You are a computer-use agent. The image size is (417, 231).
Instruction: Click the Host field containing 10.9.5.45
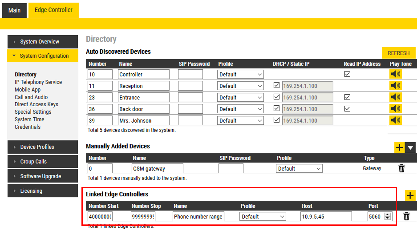point(326,217)
